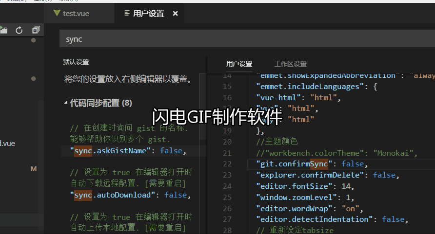Click the collapse all folders icon
The image size is (435, 234).
pyautogui.click(x=36, y=30)
